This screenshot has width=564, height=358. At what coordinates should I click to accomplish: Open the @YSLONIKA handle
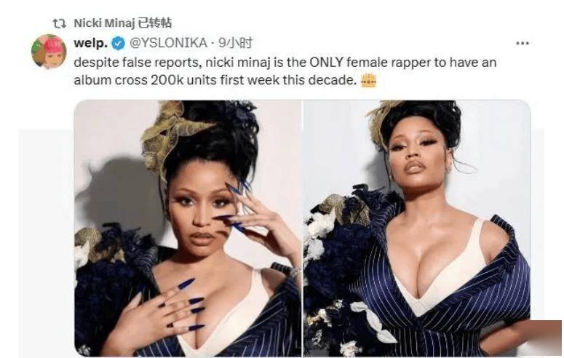coord(168,43)
